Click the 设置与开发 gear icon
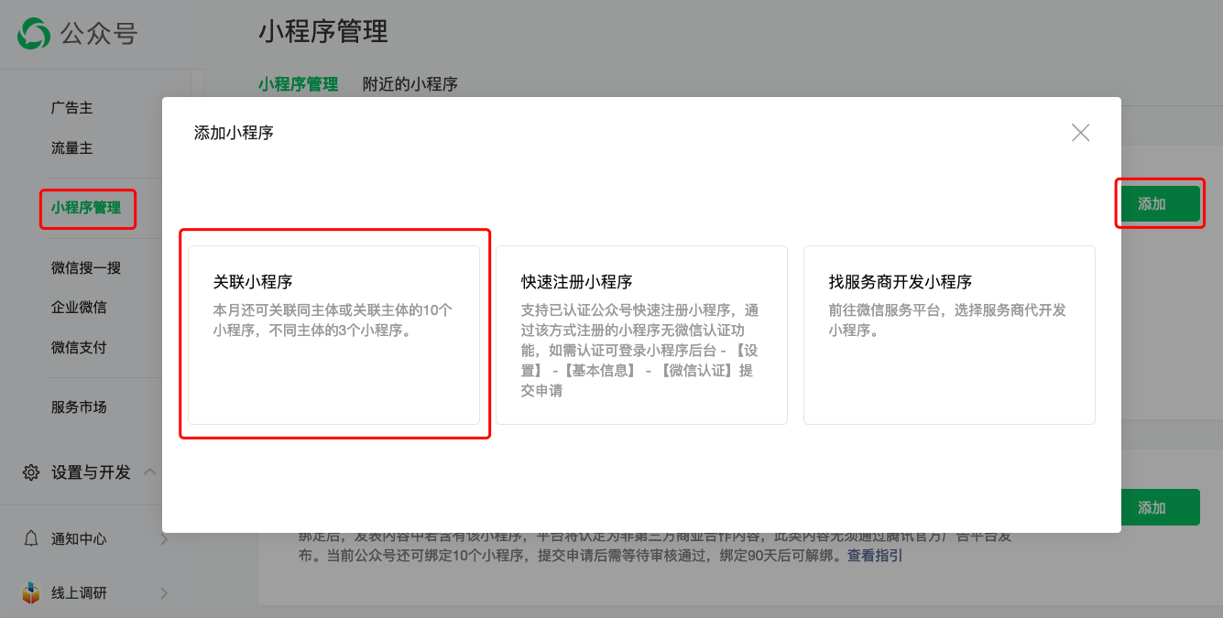The image size is (1223, 618). coord(31,472)
